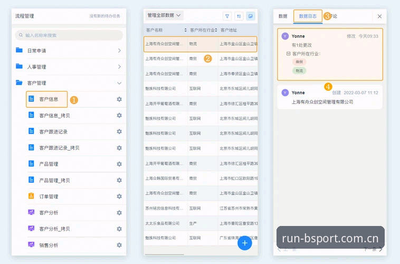The width and height of the screenshot is (400, 264).
Task: Click the 上海市虹口区欧阳路 address cell
Action: 239,178
